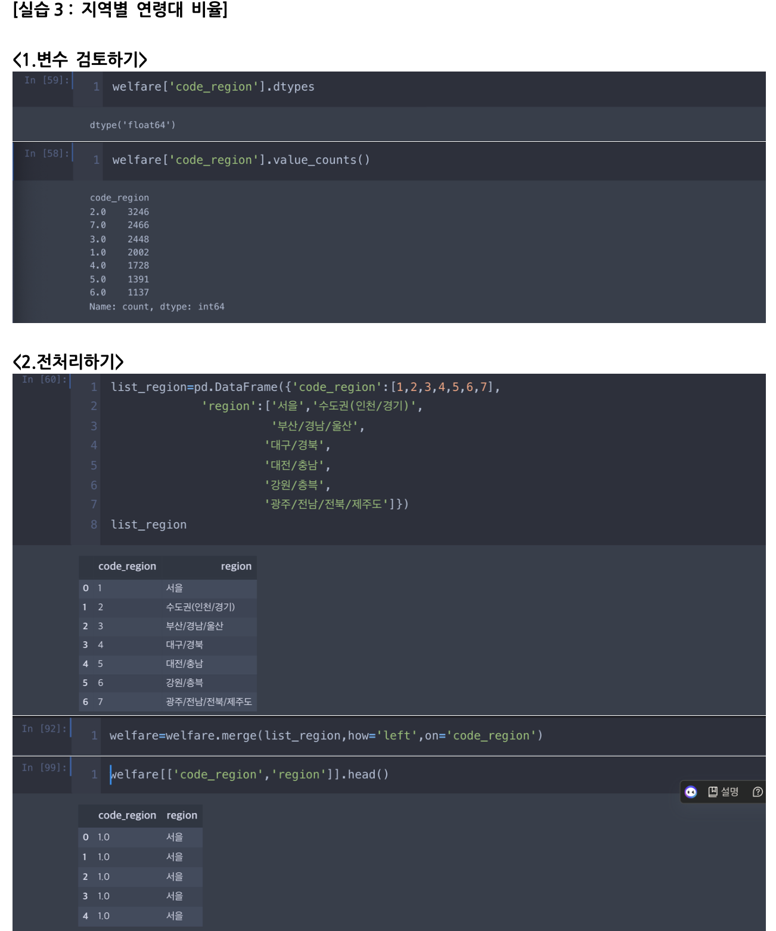Click code line 1 with list_region=pd.DataFrame
This screenshot has height=931, width=776.
pyautogui.click(x=305, y=387)
